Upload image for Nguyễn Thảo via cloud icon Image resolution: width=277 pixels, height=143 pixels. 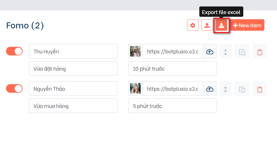coord(210,89)
